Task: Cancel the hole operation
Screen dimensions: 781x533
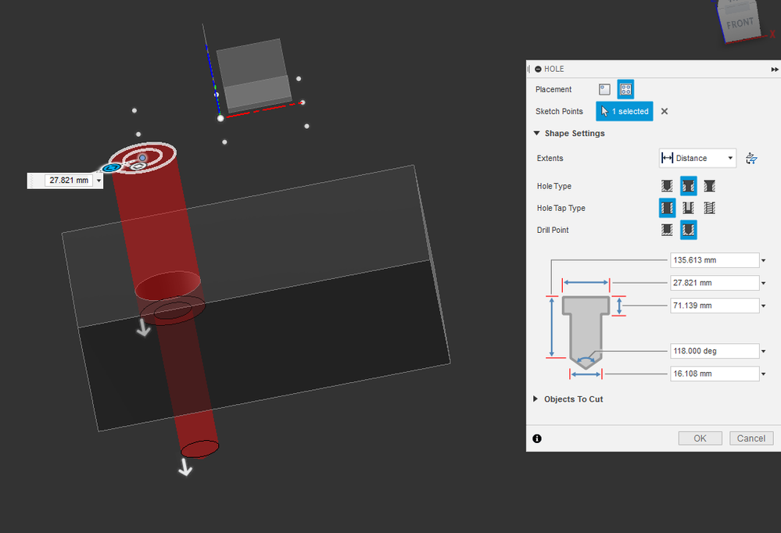Action: (751, 438)
